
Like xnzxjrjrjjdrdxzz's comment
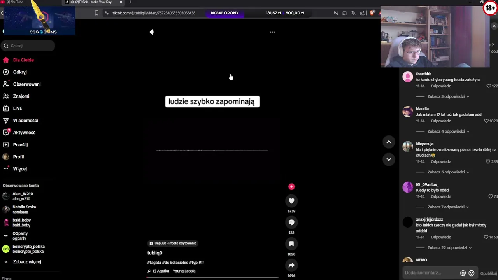click(486, 237)
